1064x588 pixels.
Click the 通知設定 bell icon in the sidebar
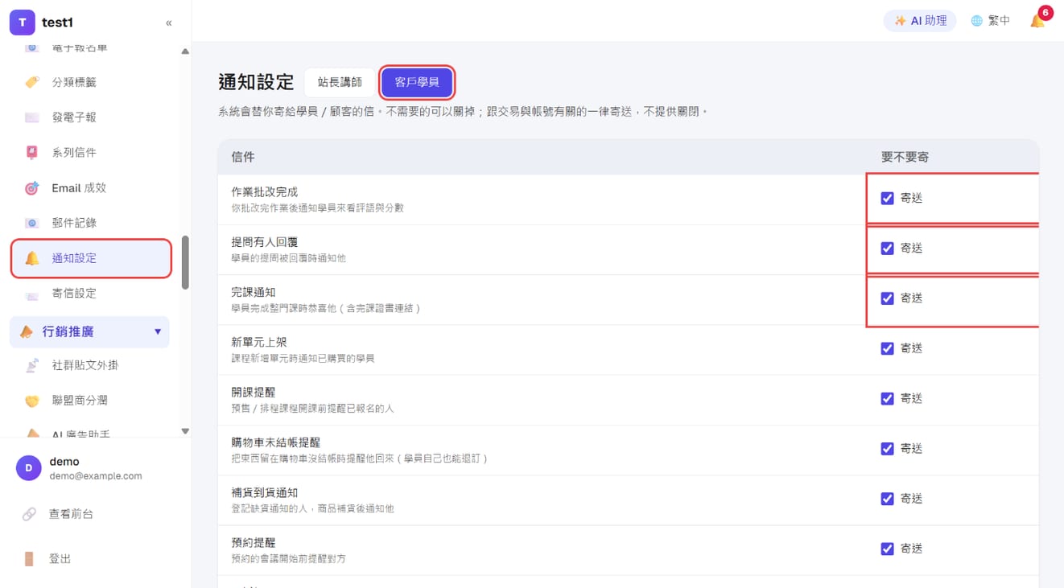(32, 258)
